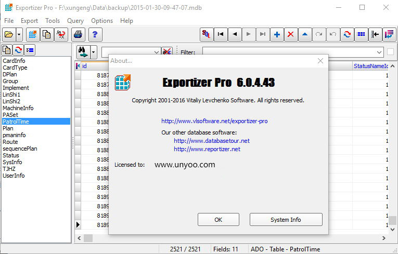Click the blue triangle Edit record icon

[305, 34]
